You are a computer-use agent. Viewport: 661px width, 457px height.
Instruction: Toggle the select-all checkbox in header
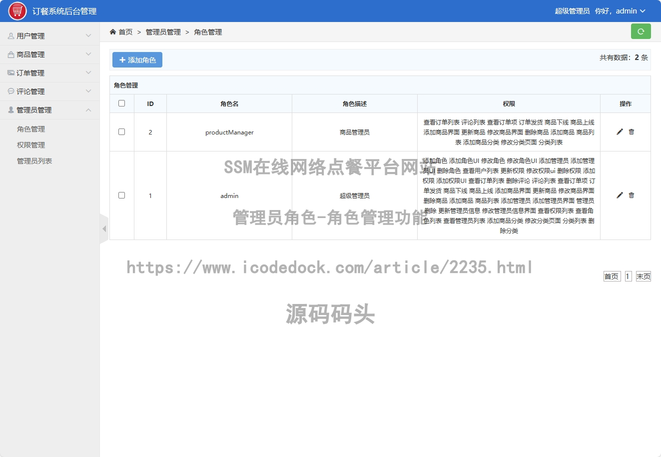click(121, 103)
